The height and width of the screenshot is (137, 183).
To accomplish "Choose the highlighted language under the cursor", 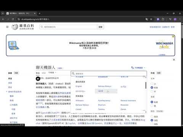I will [x=106, y=91].
